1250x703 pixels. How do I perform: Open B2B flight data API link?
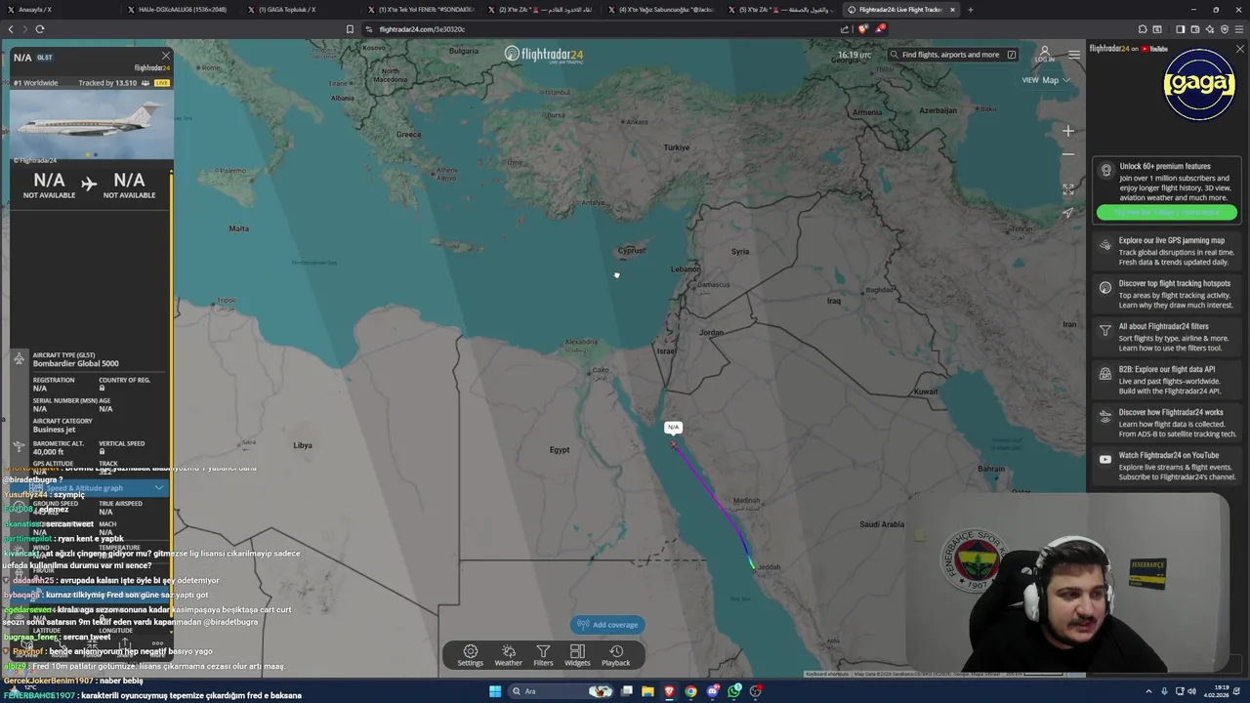pyautogui.click(x=1167, y=380)
